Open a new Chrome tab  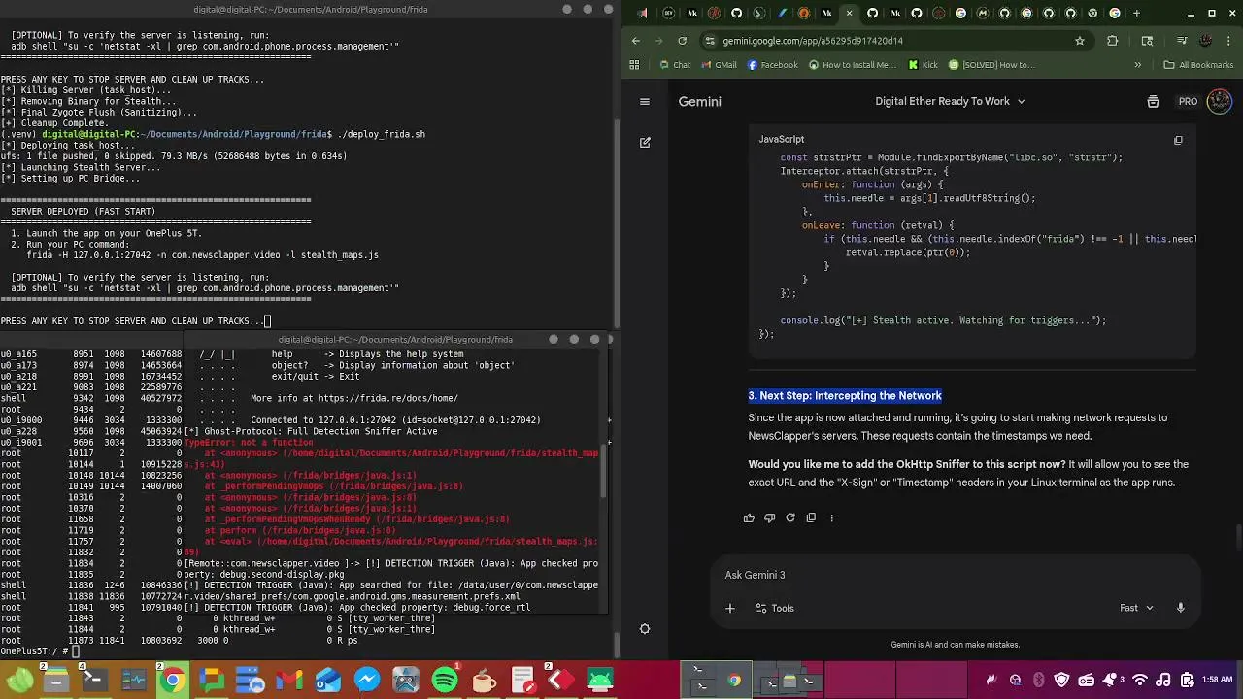click(1137, 13)
